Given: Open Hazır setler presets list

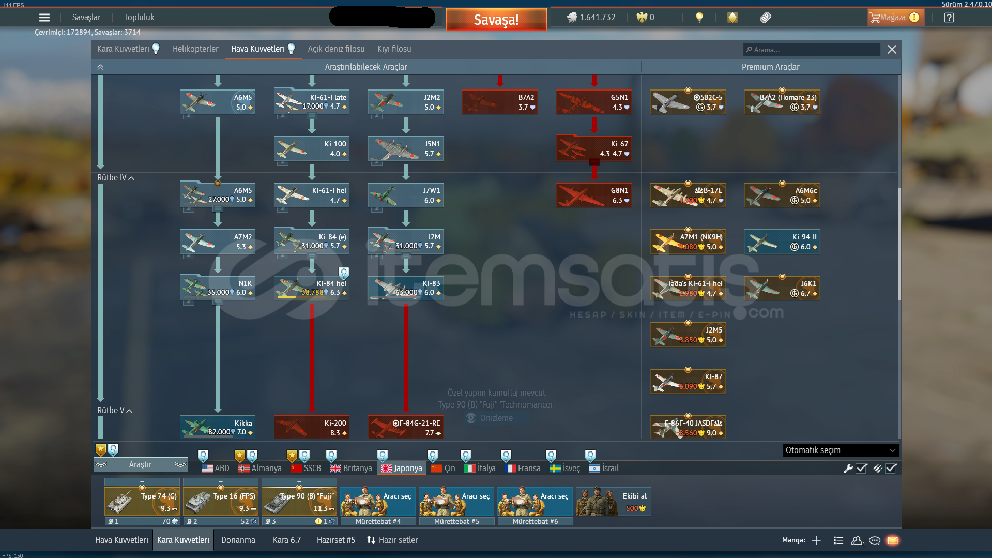Looking at the screenshot, I should pyautogui.click(x=392, y=540).
